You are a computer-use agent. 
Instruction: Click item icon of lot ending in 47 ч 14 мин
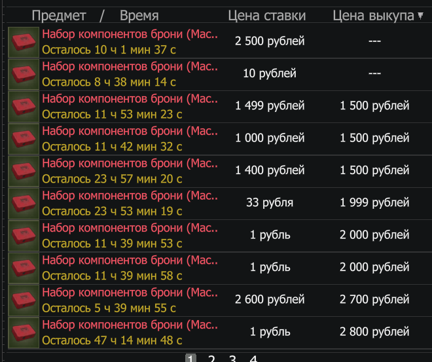(x=24, y=332)
